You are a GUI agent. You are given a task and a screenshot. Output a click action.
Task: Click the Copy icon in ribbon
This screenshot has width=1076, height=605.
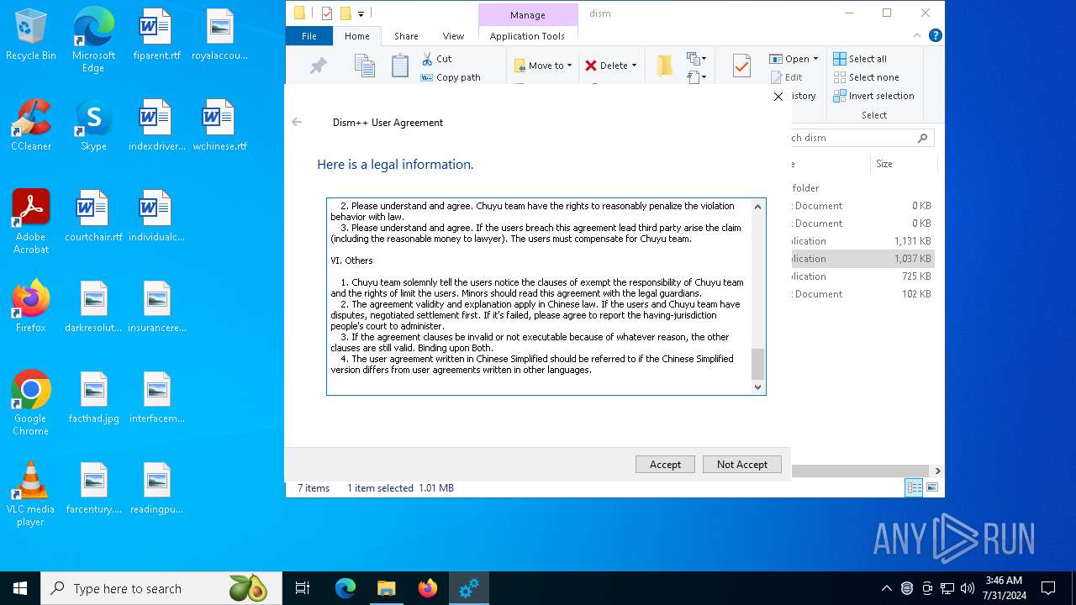[x=364, y=66]
